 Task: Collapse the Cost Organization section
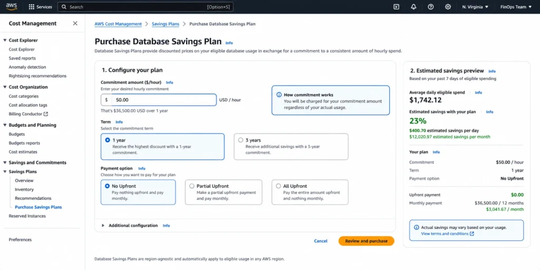(5, 87)
